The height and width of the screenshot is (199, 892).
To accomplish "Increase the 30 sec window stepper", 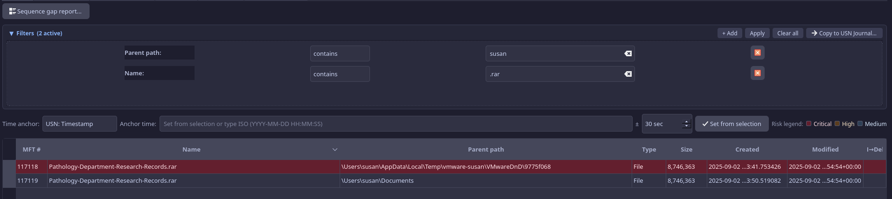I will click(686, 122).
